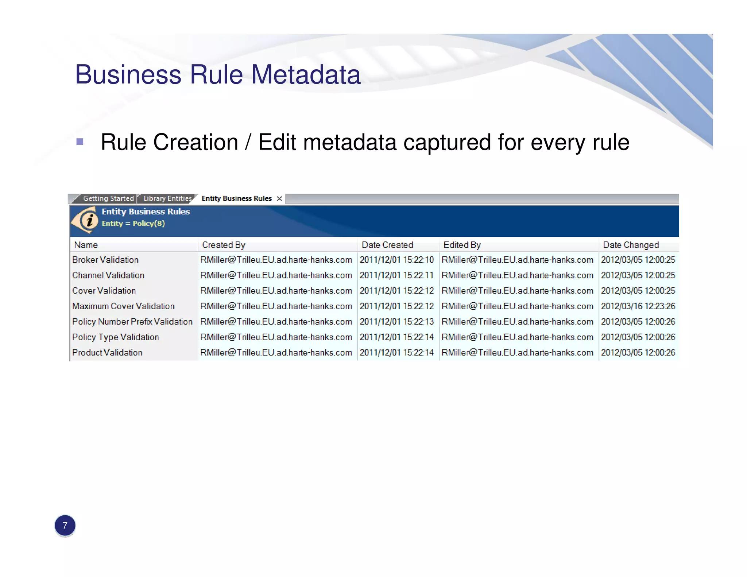Click the Entity Business Rules info icon
This screenshot has width=747, height=577.
[x=85, y=220]
